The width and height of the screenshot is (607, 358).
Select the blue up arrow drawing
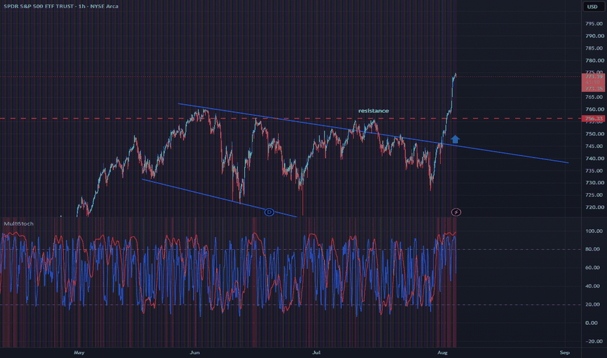coord(455,139)
